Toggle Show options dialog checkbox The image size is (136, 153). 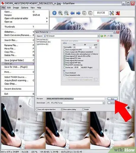tap(62, 109)
